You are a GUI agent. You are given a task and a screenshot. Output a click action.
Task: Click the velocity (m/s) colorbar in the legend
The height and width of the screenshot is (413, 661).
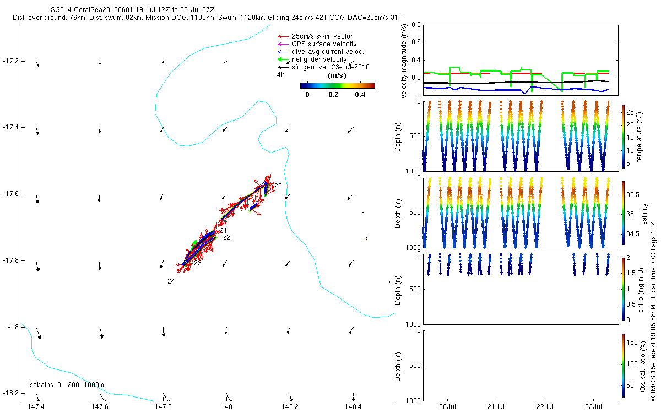coord(337,85)
